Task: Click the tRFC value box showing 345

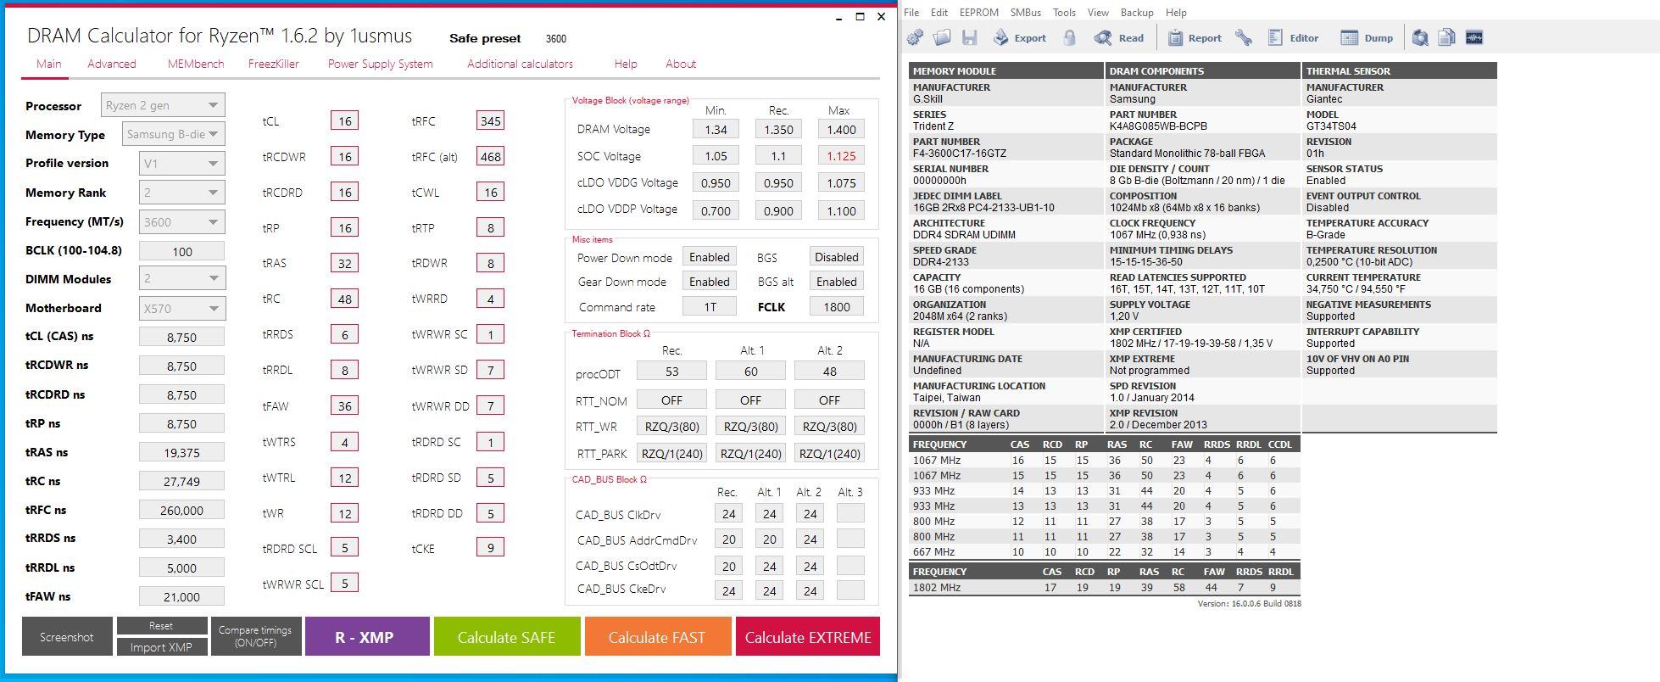Action: click(490, 120)
